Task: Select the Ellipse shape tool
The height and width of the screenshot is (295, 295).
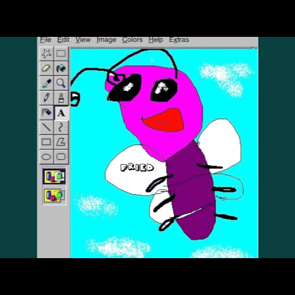Action: click(x=46, y=157)
